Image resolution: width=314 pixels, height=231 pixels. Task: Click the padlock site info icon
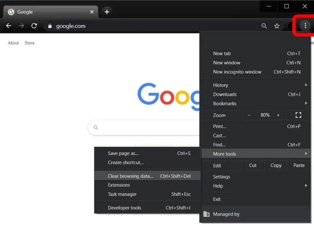pos(50,26)
